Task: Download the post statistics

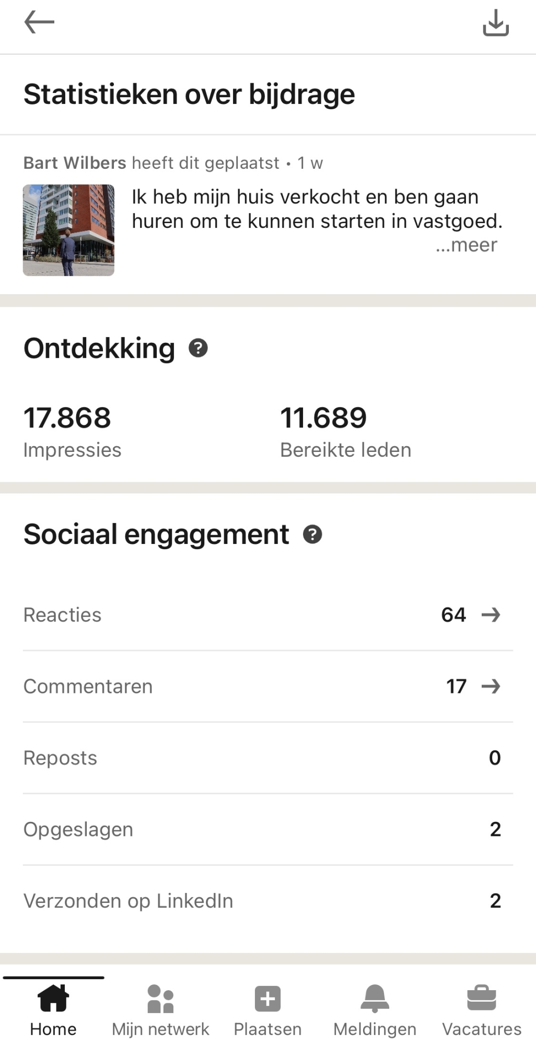Action: (495, 23)
